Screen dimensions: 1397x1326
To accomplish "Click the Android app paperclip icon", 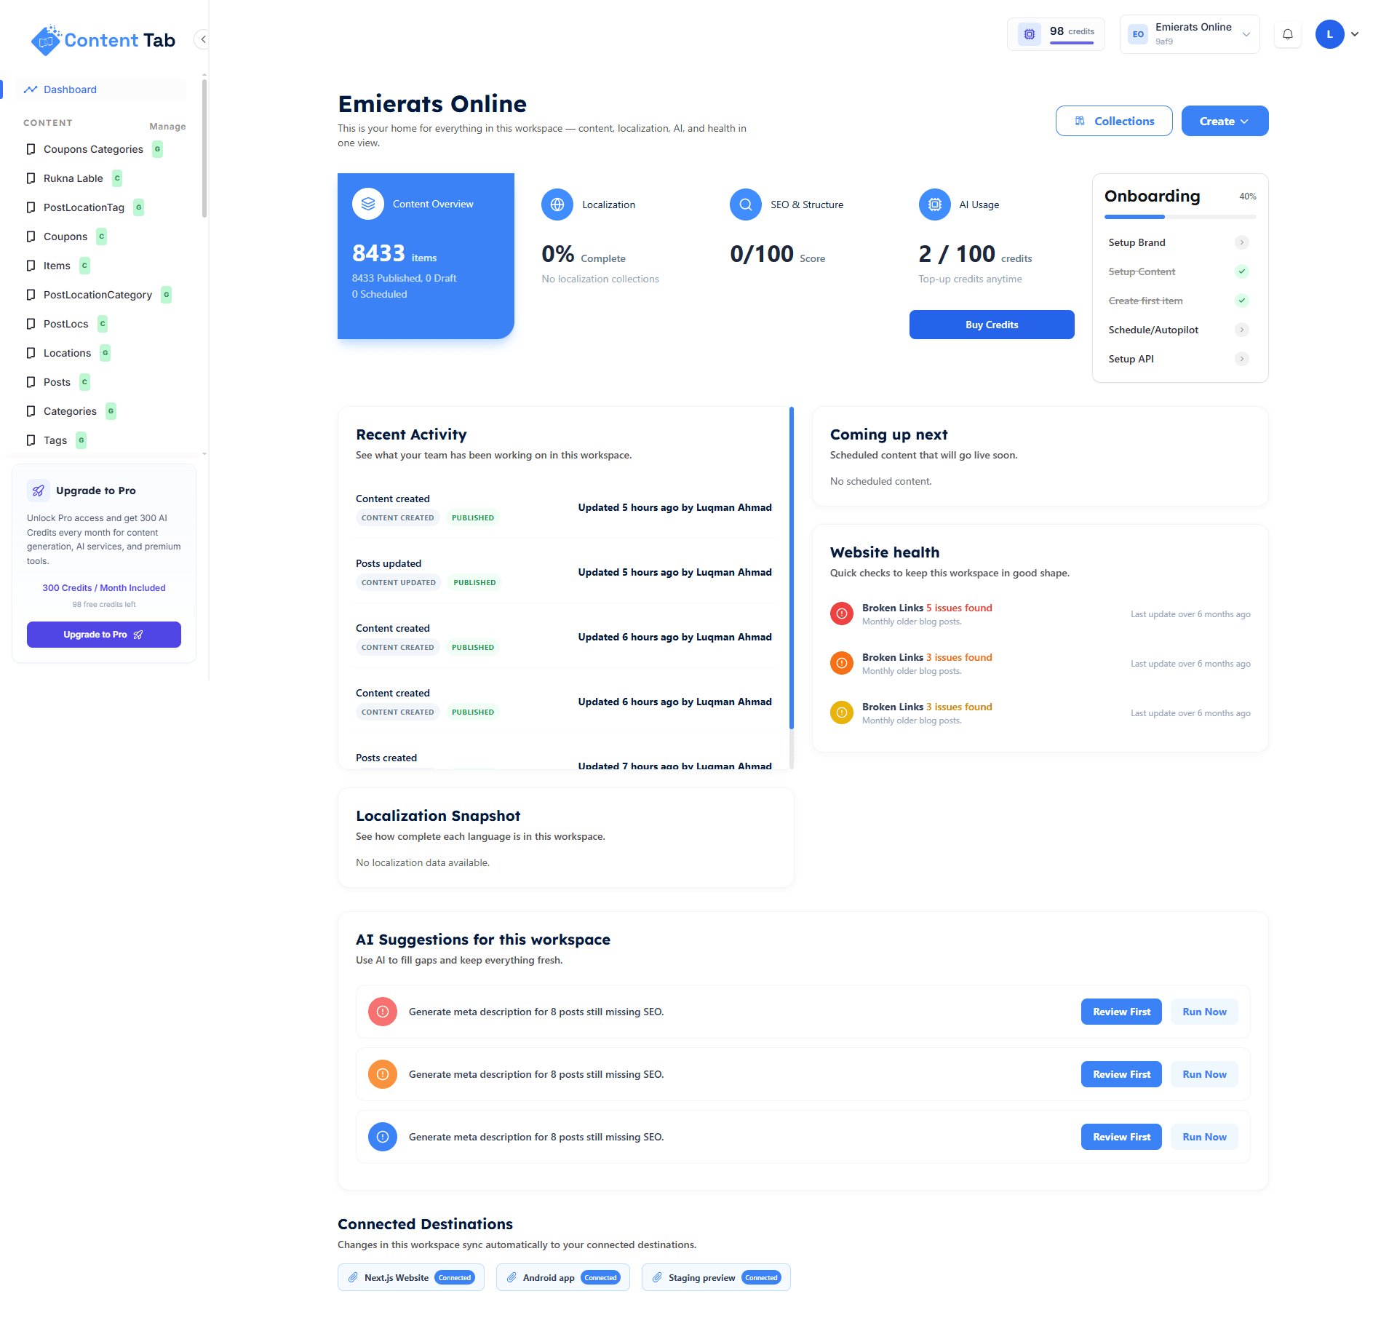I will pos(512,1277).
